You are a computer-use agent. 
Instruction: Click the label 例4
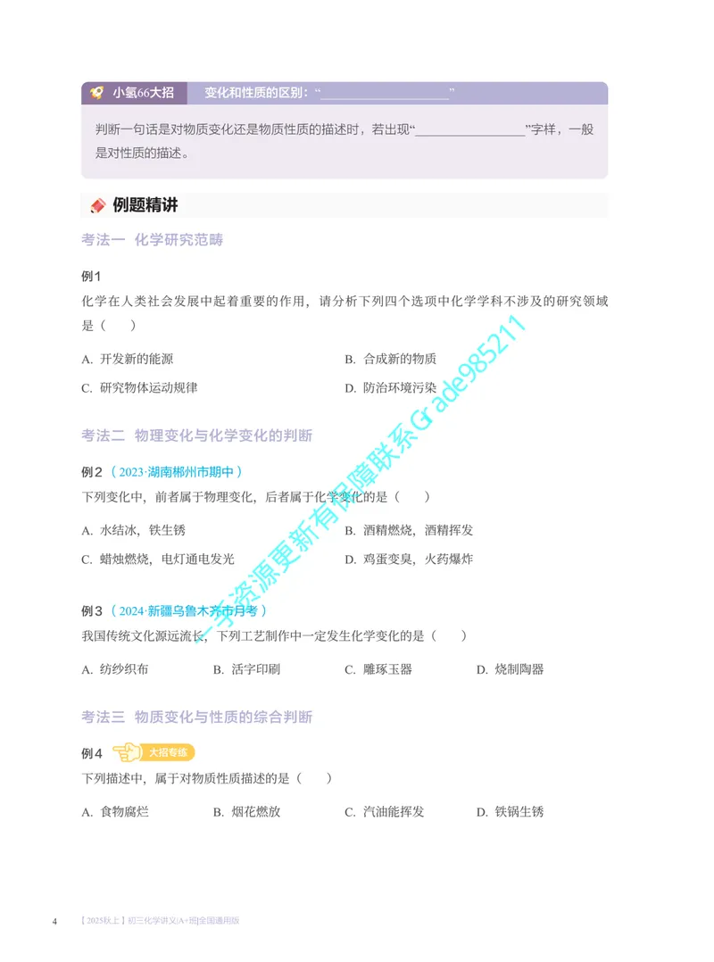point(92,753)
